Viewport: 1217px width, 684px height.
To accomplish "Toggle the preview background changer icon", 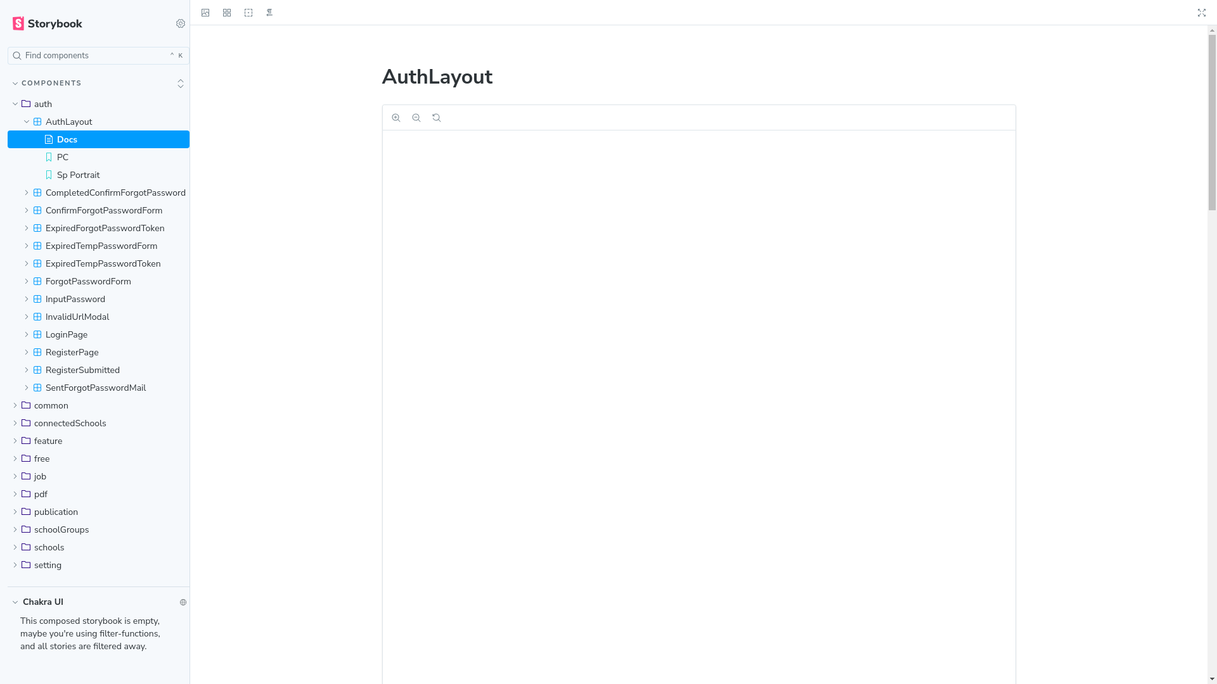I will [205, 13].
